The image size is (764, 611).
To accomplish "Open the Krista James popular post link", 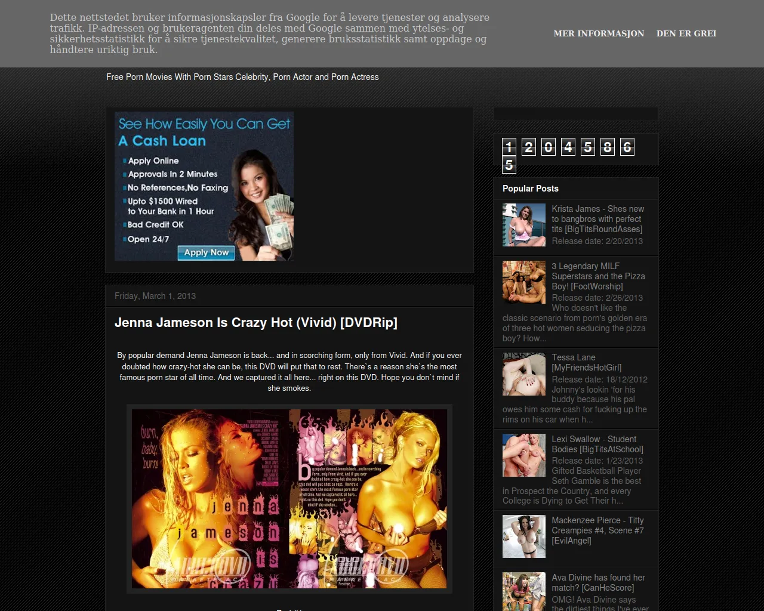I will click(597, 219).
